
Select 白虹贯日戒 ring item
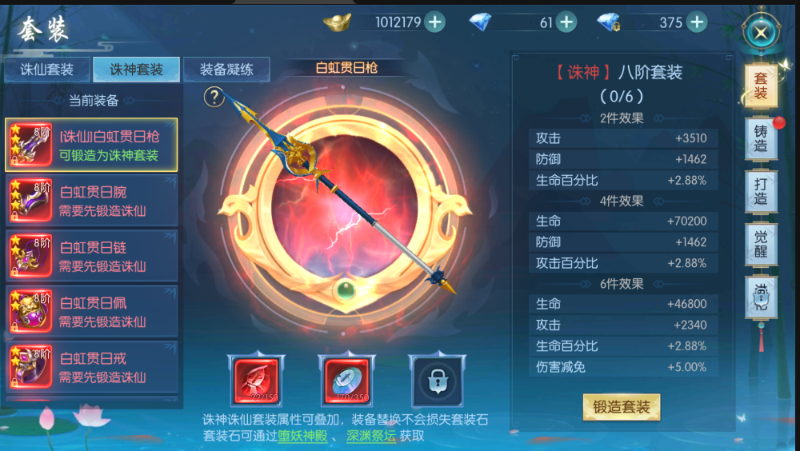(x=91, y=367)
